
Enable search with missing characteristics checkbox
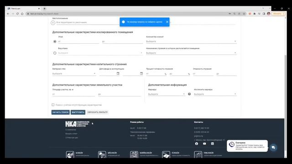pos(53,105)
